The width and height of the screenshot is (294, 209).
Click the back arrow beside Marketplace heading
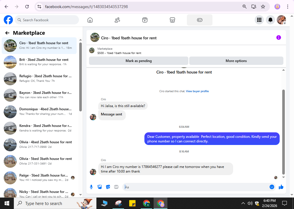click(7, 33)
